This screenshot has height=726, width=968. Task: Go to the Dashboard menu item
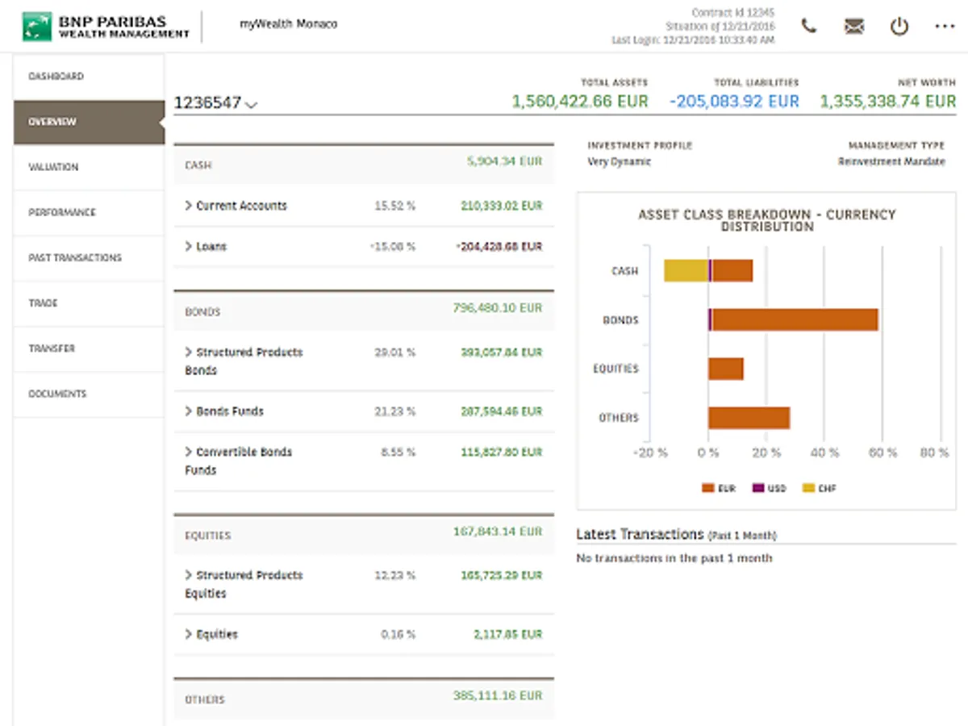coord(89,77)
